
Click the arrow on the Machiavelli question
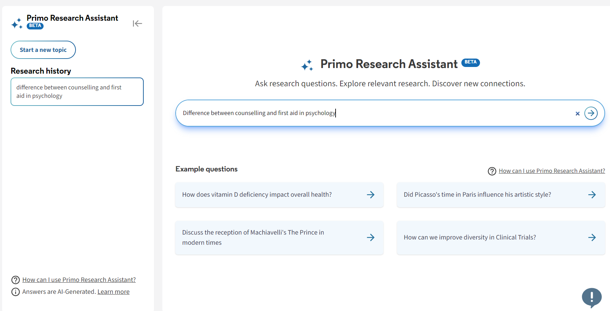coord(370,237)
